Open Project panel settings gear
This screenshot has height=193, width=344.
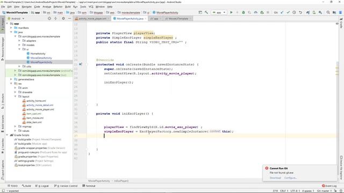click(x=63, y=19)
